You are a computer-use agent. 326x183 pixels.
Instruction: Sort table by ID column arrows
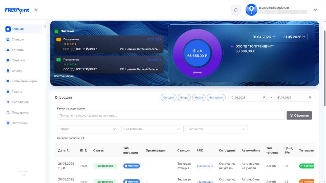[x=86, y=150]
